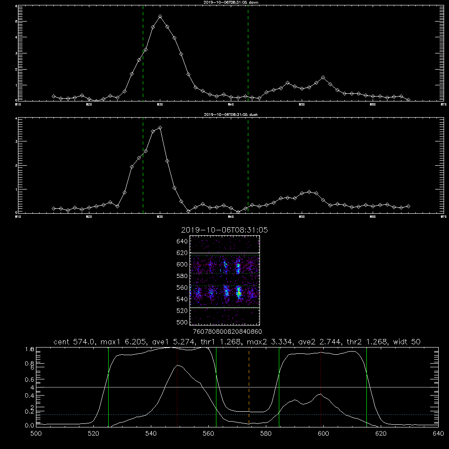Click the secondary peak diamond near 851 in dusk plot
This screenshot has height=449, width=449.
(x=309, y=192)
